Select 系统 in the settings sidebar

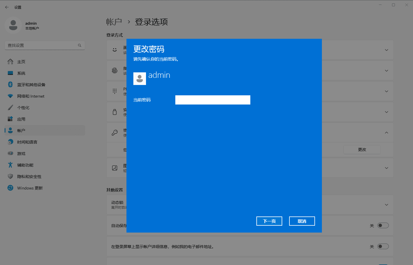tap(45, 73)
